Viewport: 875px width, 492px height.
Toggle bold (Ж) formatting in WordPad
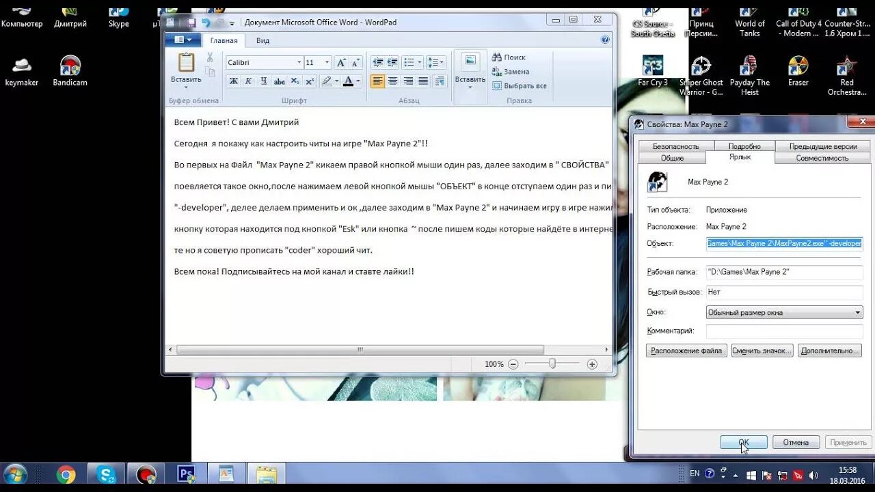[234, 81]
